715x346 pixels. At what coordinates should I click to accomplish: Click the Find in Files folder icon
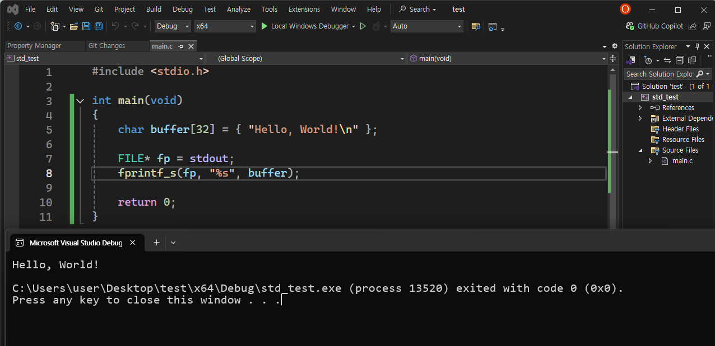[x=476, y=26]
